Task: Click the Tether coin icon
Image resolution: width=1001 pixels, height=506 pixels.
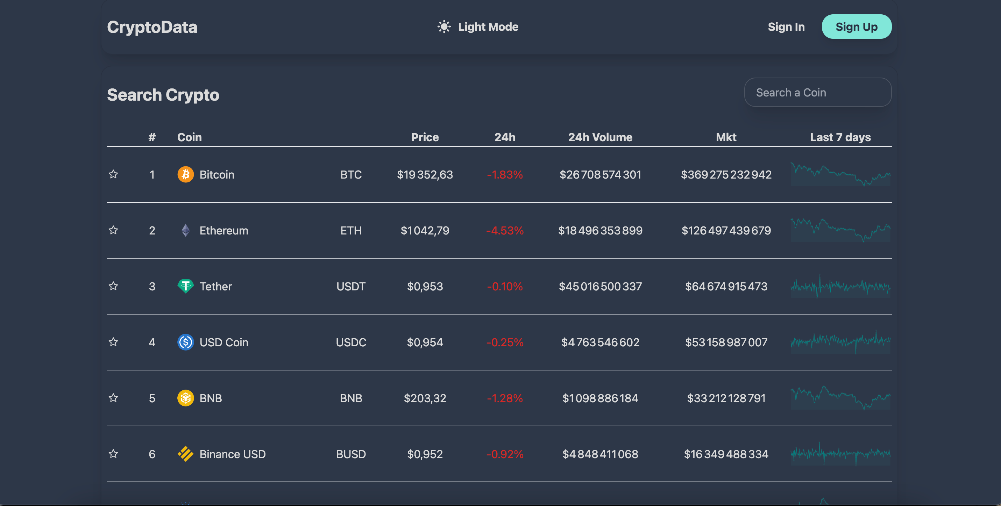Action: [x=186, y=286]
